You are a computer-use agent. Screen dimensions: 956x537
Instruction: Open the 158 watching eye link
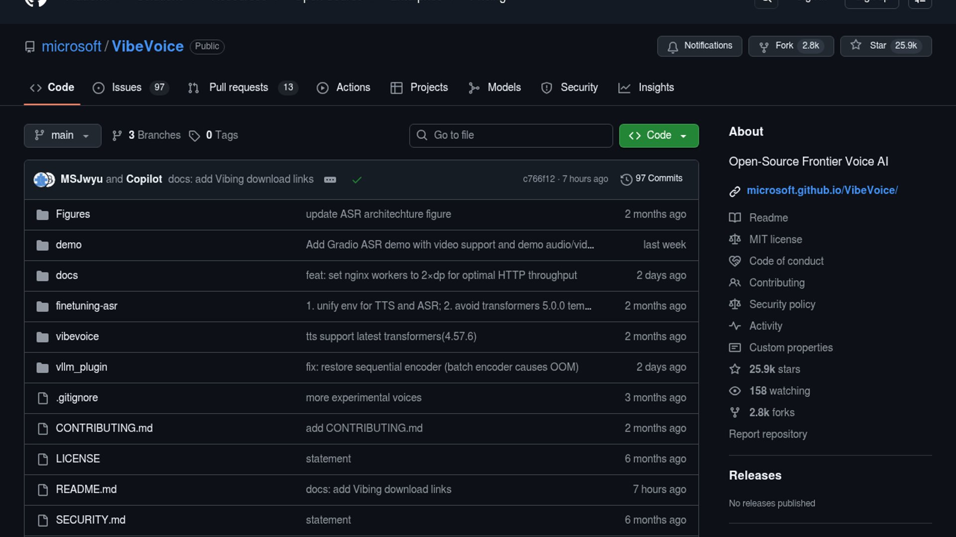(x=779, y=391)
